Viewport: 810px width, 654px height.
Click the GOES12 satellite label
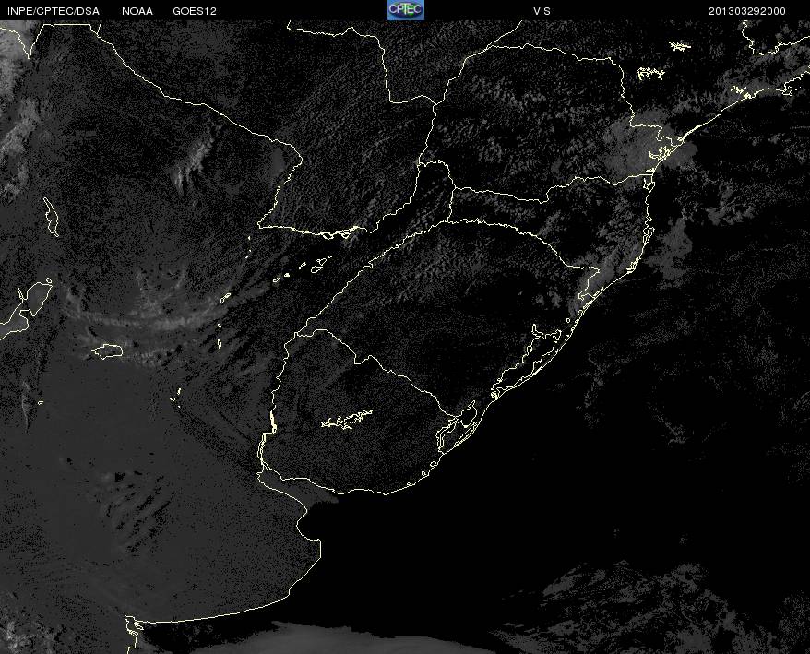pos(195,11)
